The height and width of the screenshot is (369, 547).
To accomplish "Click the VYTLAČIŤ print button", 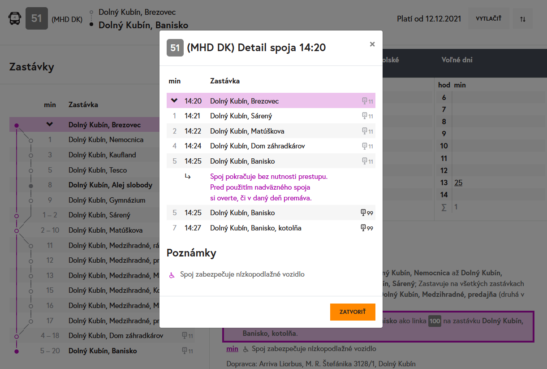I will point(488,19).
